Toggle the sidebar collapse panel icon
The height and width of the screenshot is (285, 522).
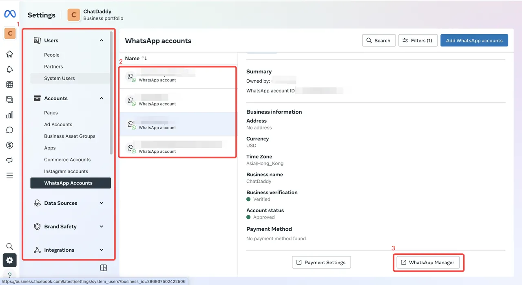[104, 267]
